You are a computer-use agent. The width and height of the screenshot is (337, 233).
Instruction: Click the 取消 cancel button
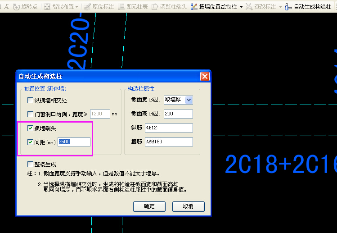tap(188, 206)
